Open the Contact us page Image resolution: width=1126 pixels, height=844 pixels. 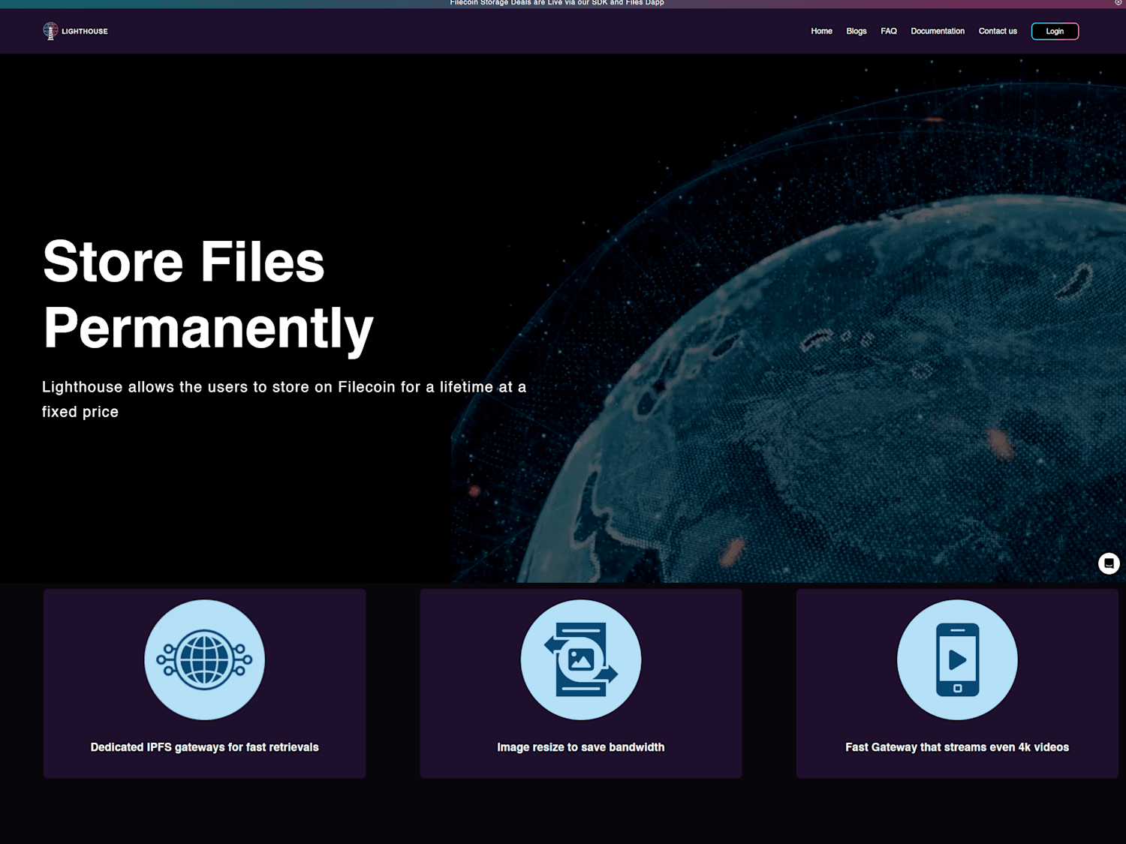point(998,32)
